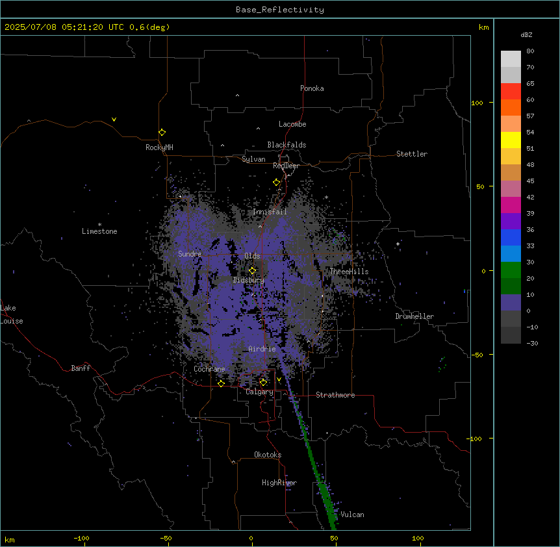Viewport: 560px width, 547px height.
Task: Pick the blue 33-36 dBZ legend swatch
Action: click(511, 237)
